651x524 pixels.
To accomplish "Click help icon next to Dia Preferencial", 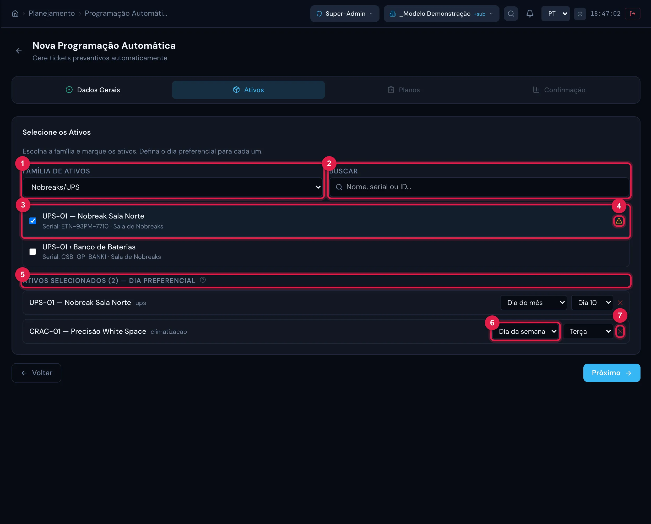I will pyautogui.click(x=203, y=280).
